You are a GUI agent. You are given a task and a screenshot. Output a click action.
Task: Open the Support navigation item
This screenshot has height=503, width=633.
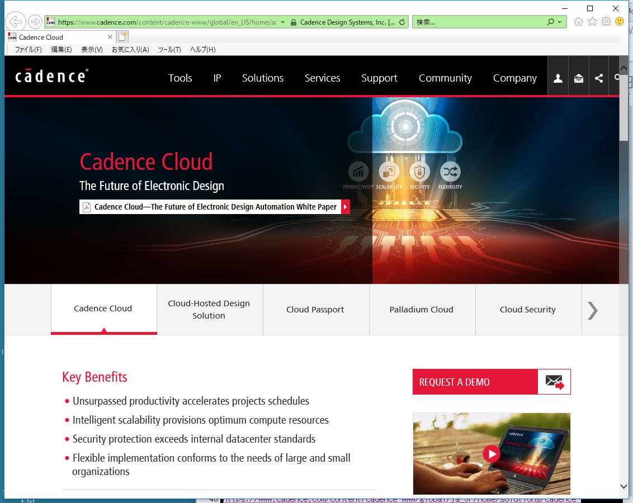380,78
